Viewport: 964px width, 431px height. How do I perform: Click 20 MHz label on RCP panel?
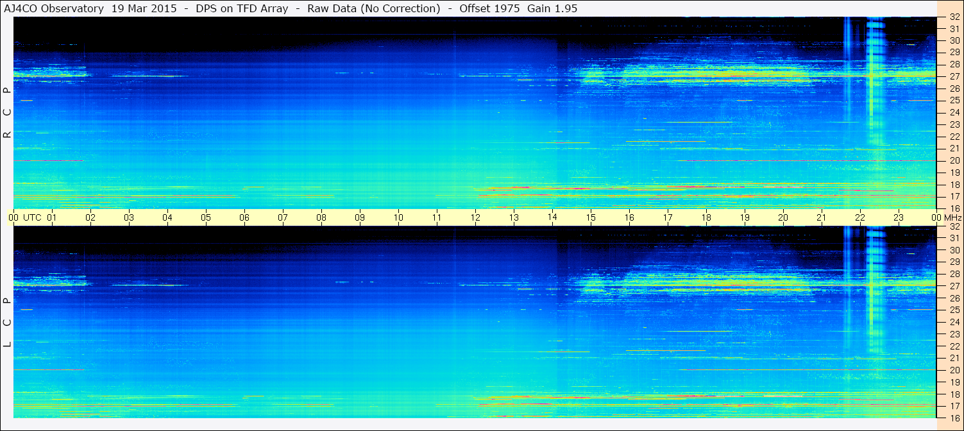tap(954, 160)
